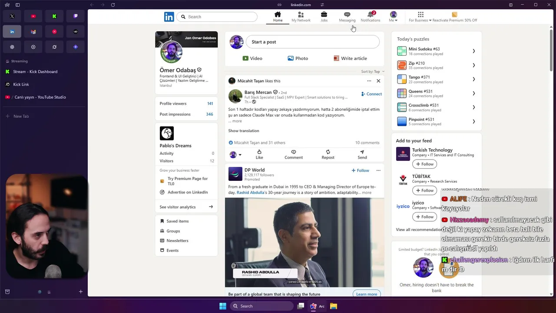Open Queens #531 puzzle chevron
The width and height of the screenshot is (556, 313).
(x=474, y=93)
